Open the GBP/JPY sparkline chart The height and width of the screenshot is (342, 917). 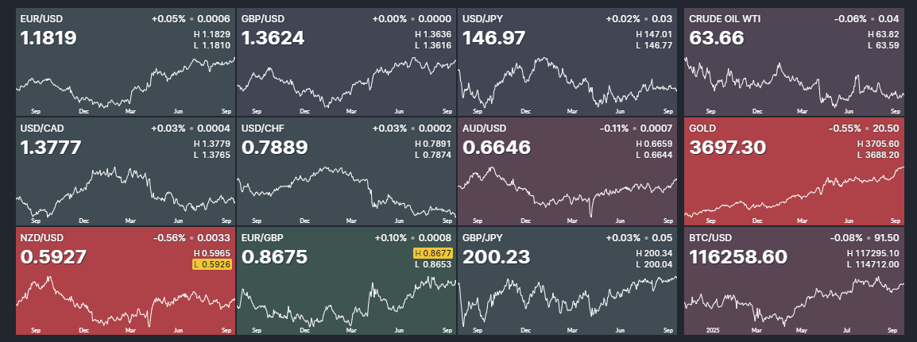[567, 300]
